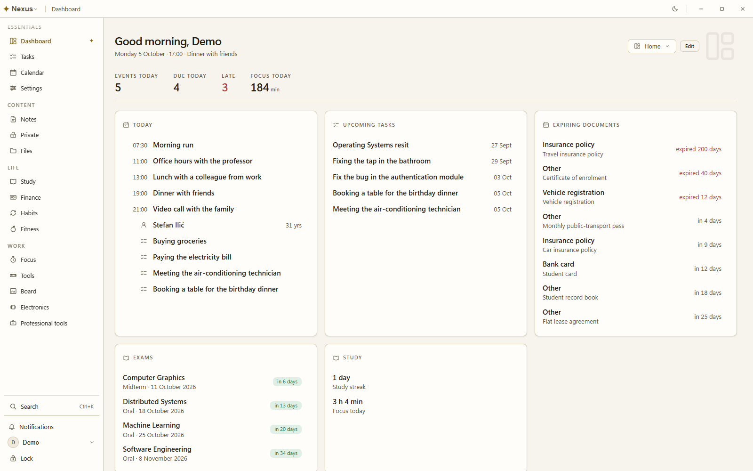Open Fixing the tap in the bathroom
753x471 pixels.
click(422, 162)
